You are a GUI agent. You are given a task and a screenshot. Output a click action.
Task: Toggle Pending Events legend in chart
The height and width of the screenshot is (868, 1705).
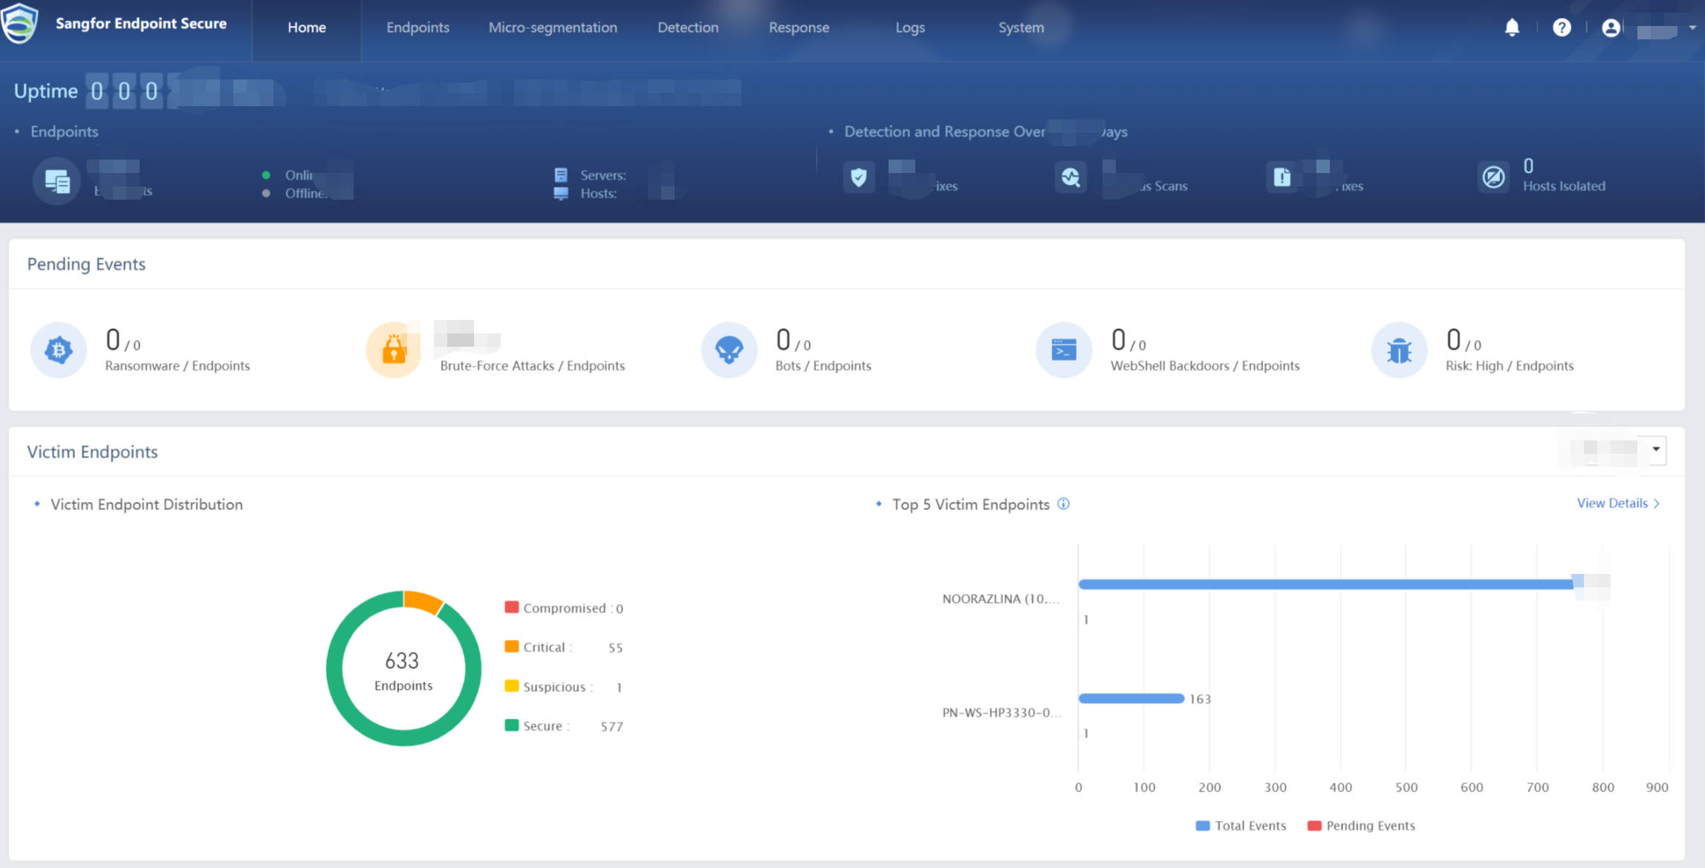click(x=1361, y=826)
